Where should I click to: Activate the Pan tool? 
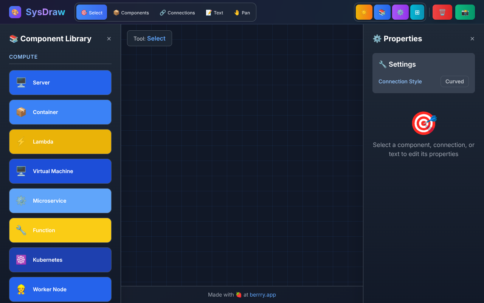tap(242, 12)
